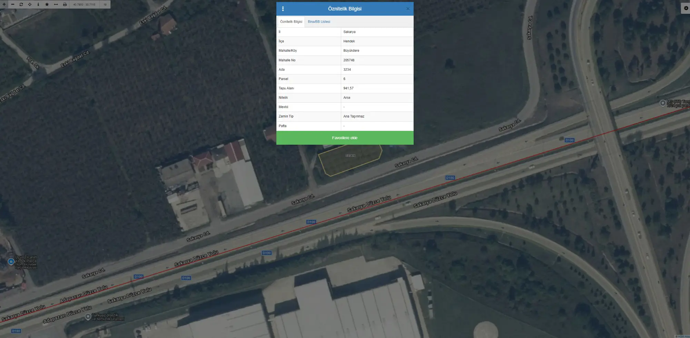Select the distance measure arrow tool
The height and width of the screenshot is (338, 690).
pyautogui.click(x=56, y=4)
